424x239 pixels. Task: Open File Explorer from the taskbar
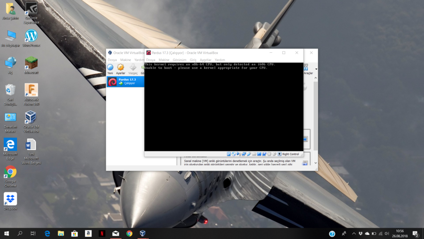[x=61, y=233]
